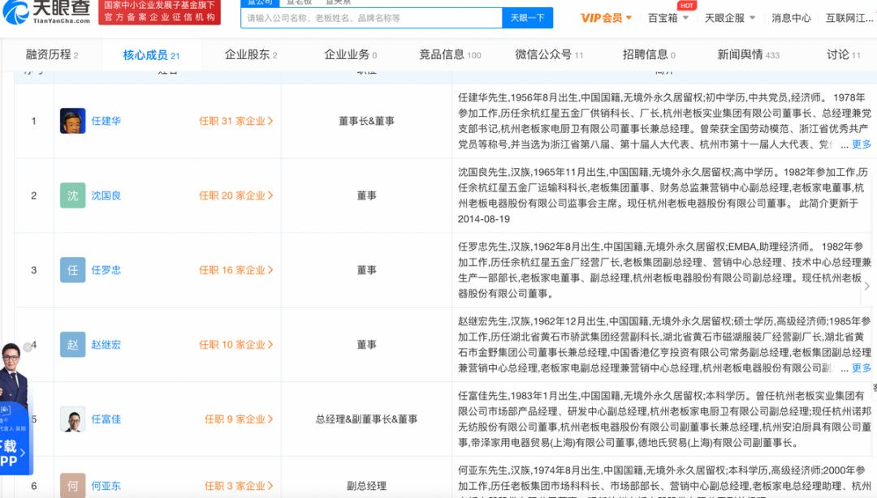Expand the 天眼企服 menu

(730, 18)
